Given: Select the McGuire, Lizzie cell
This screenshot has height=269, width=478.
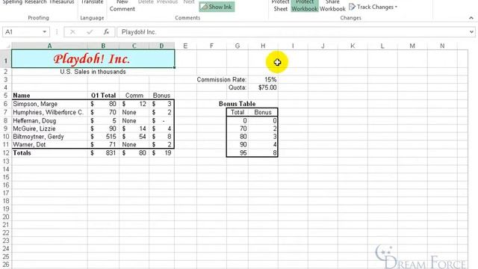Looking at the screenshot, I should (49, 129).
